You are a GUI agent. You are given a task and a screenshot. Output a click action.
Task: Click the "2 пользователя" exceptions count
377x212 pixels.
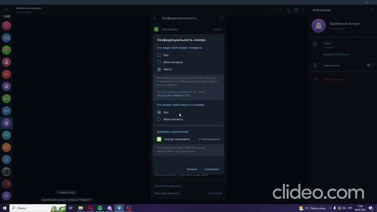(x=209, y=139)
